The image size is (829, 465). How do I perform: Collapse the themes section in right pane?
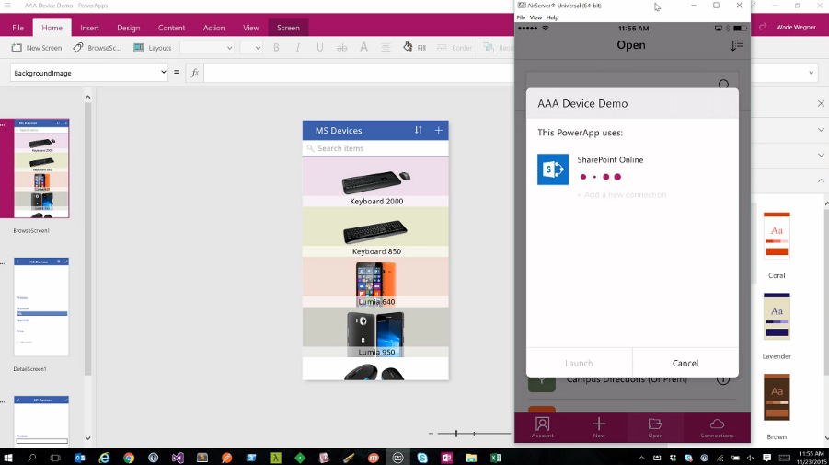[821, 180]
